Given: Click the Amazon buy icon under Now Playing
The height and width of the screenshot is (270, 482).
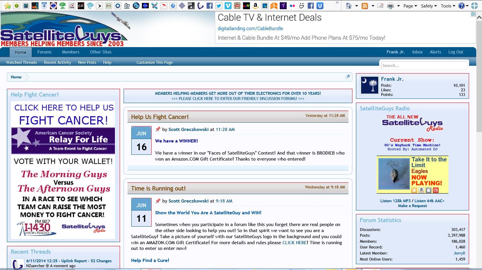Looking at the screenshot, I should [x=421, y=190].
